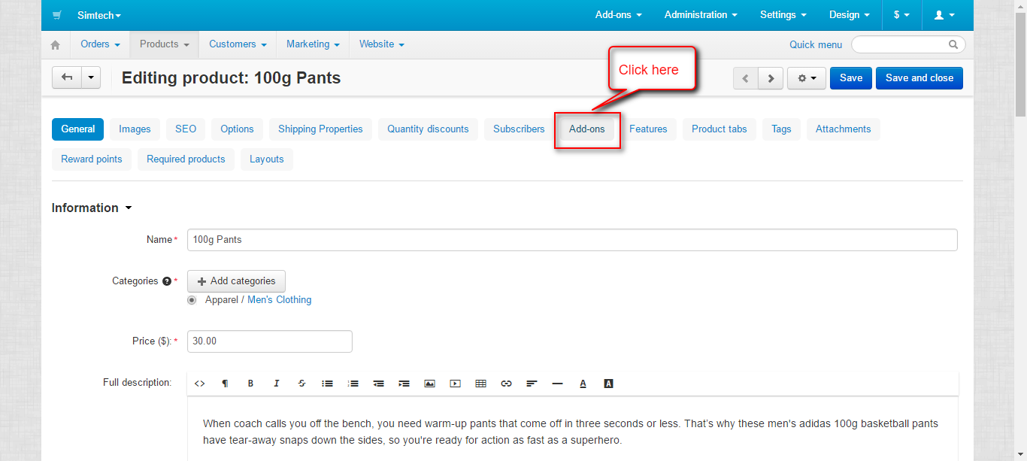Click the insert link icon in editor
This screenshot has height=461, width=1027.
(506, 384)
